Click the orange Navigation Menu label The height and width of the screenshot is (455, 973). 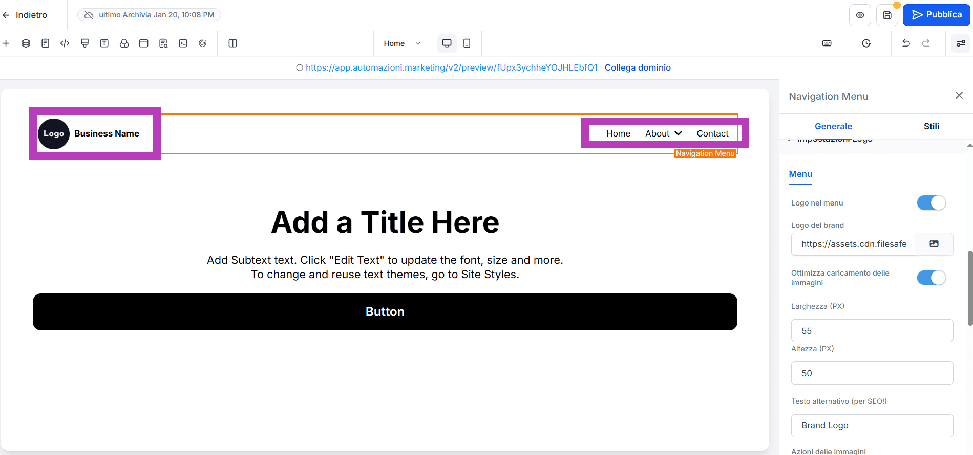pos(705,153)
